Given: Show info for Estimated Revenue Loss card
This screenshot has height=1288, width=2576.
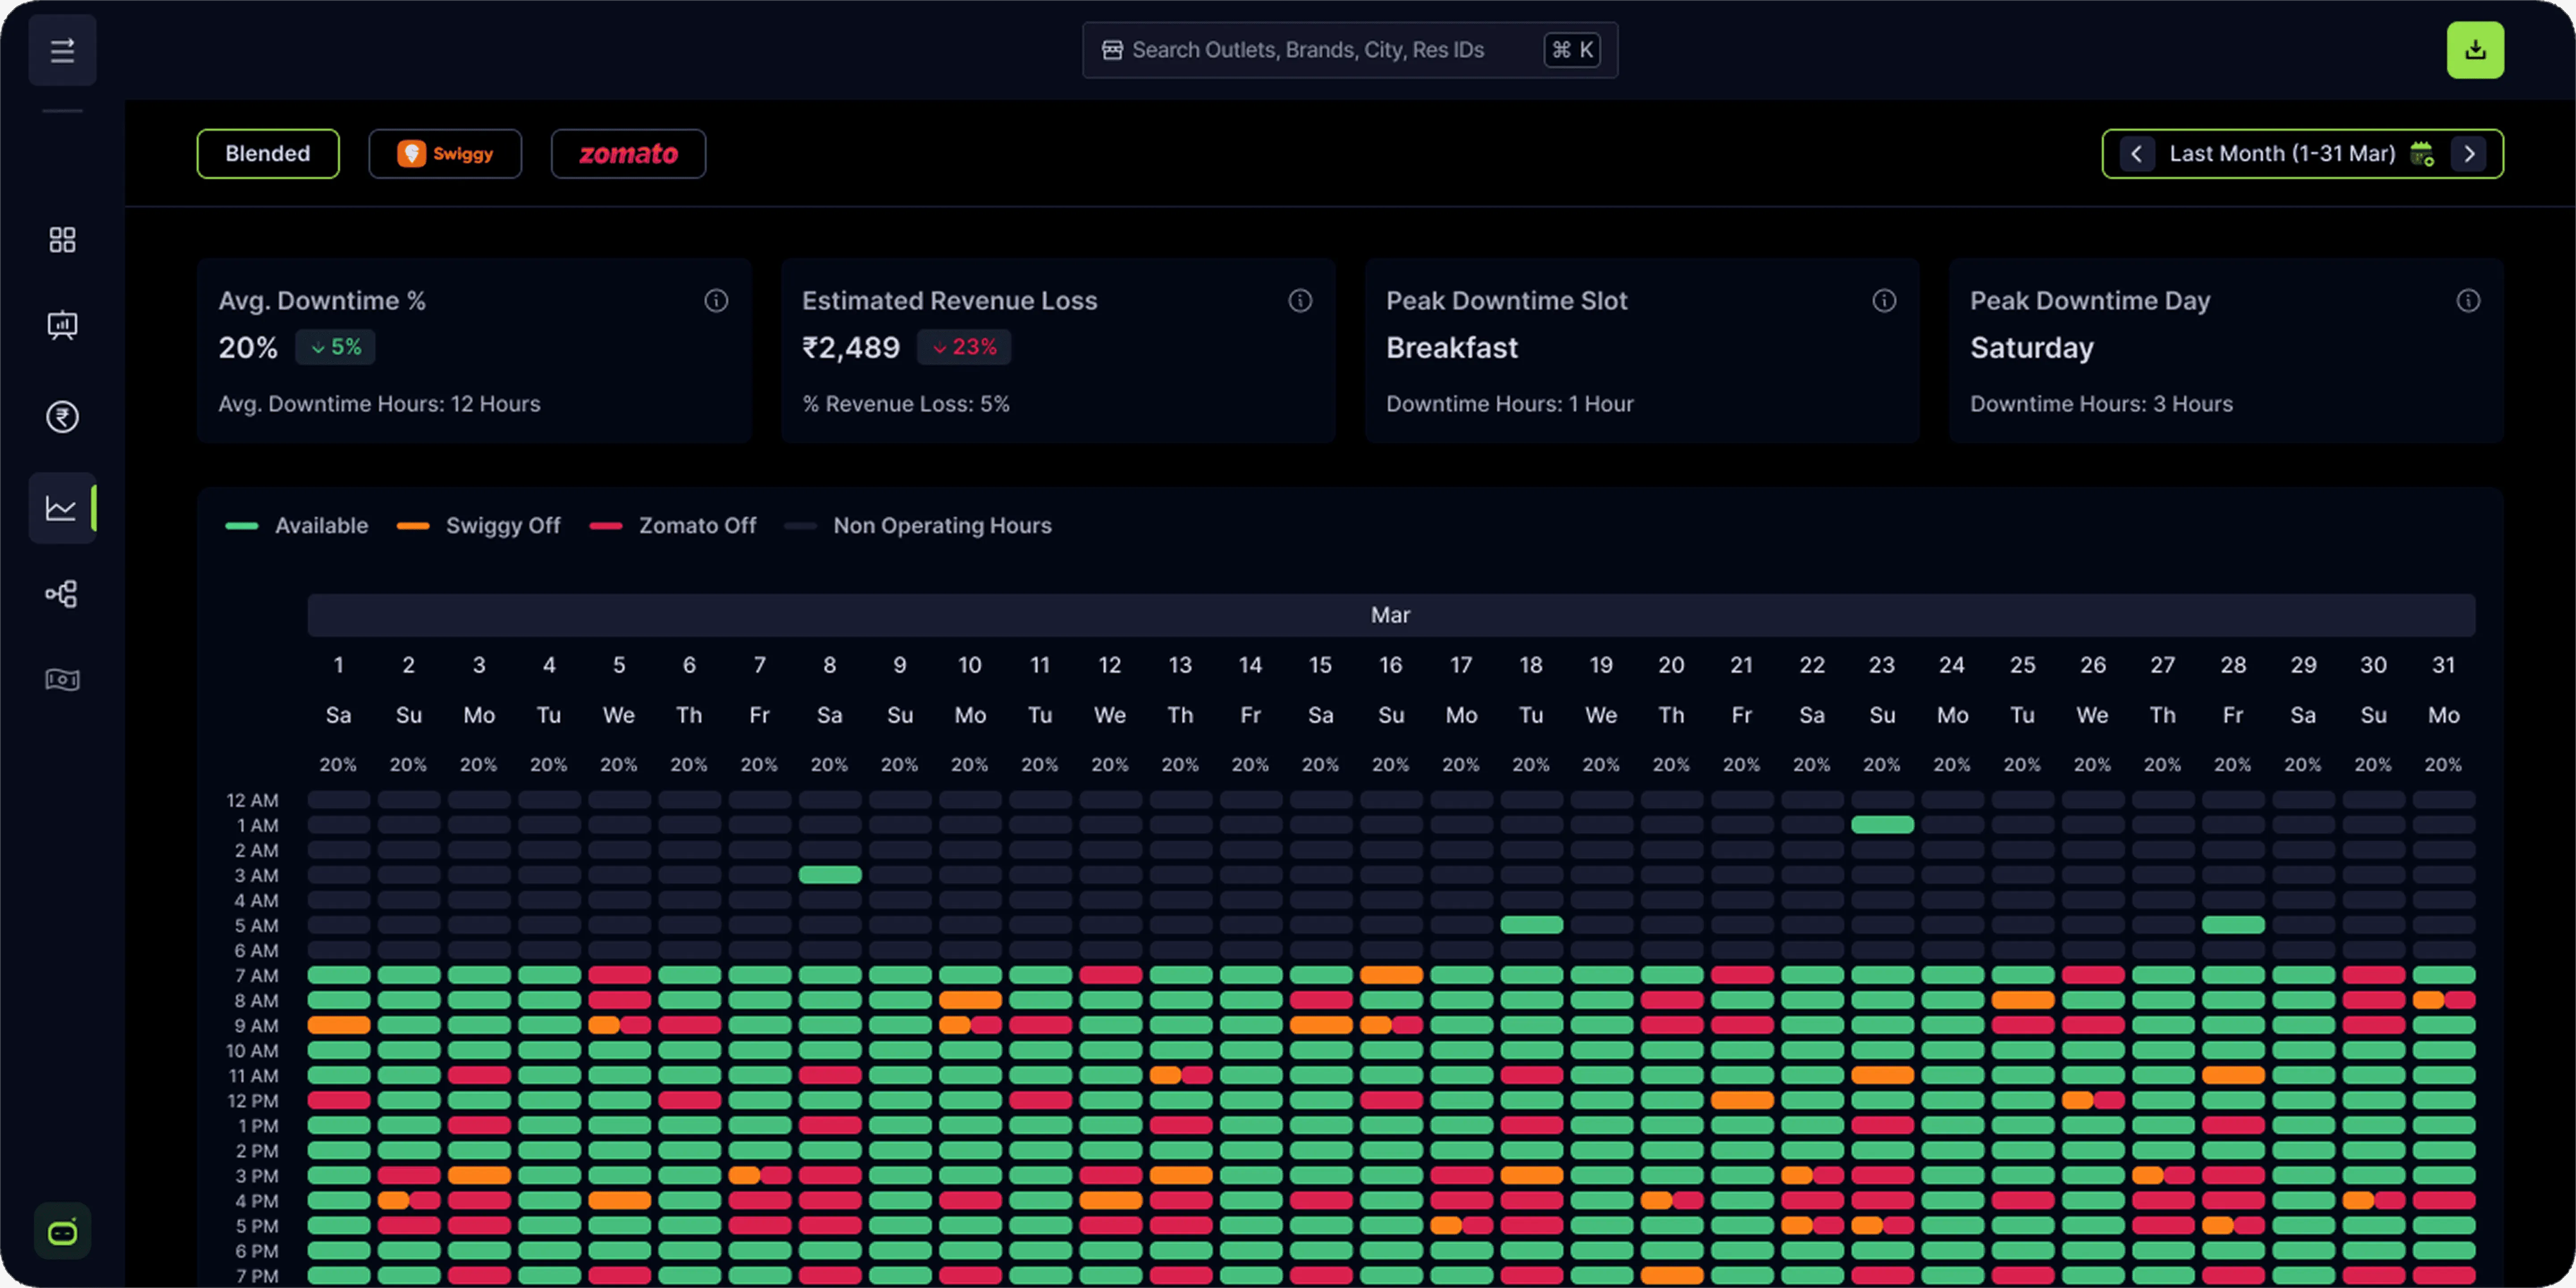Looking at the screenshot, I should 1300,301.
